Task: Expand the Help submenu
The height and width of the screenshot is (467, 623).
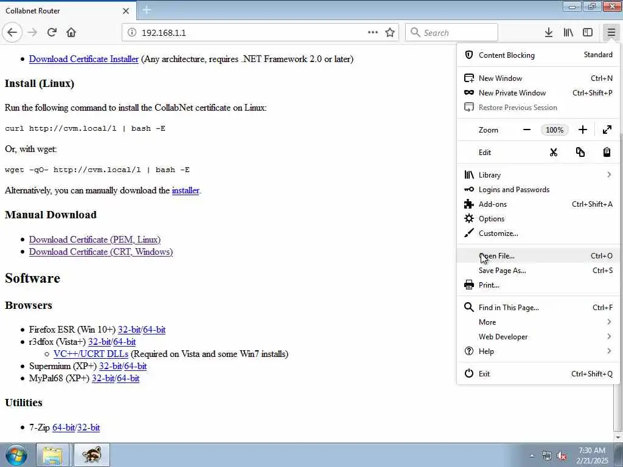Action: (538, 351)
